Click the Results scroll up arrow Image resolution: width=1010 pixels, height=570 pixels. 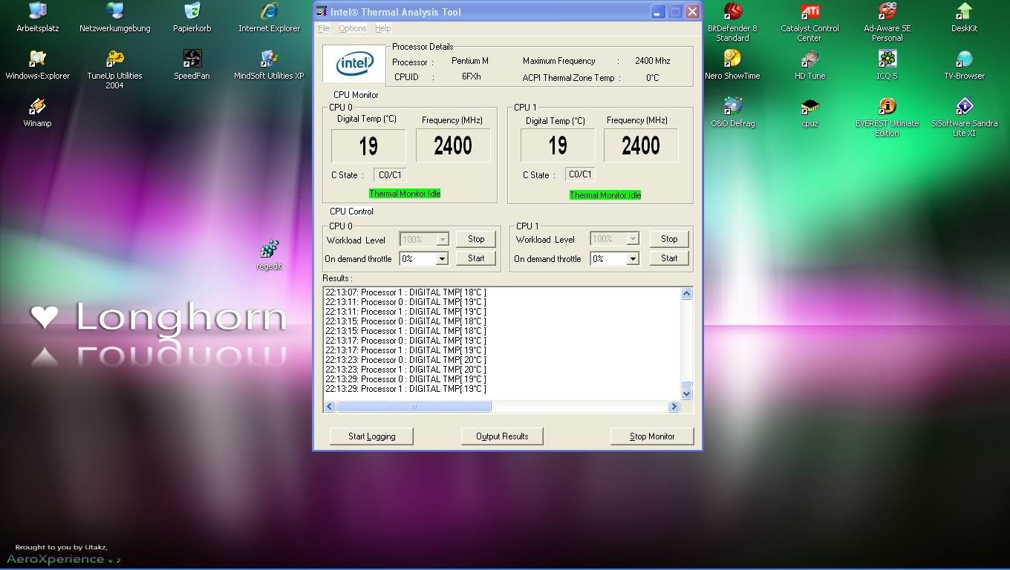pos(686,294)
